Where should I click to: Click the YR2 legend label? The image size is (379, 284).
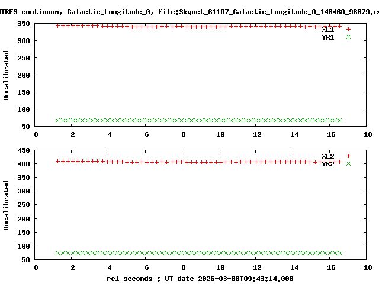click(x=327, y=164)
